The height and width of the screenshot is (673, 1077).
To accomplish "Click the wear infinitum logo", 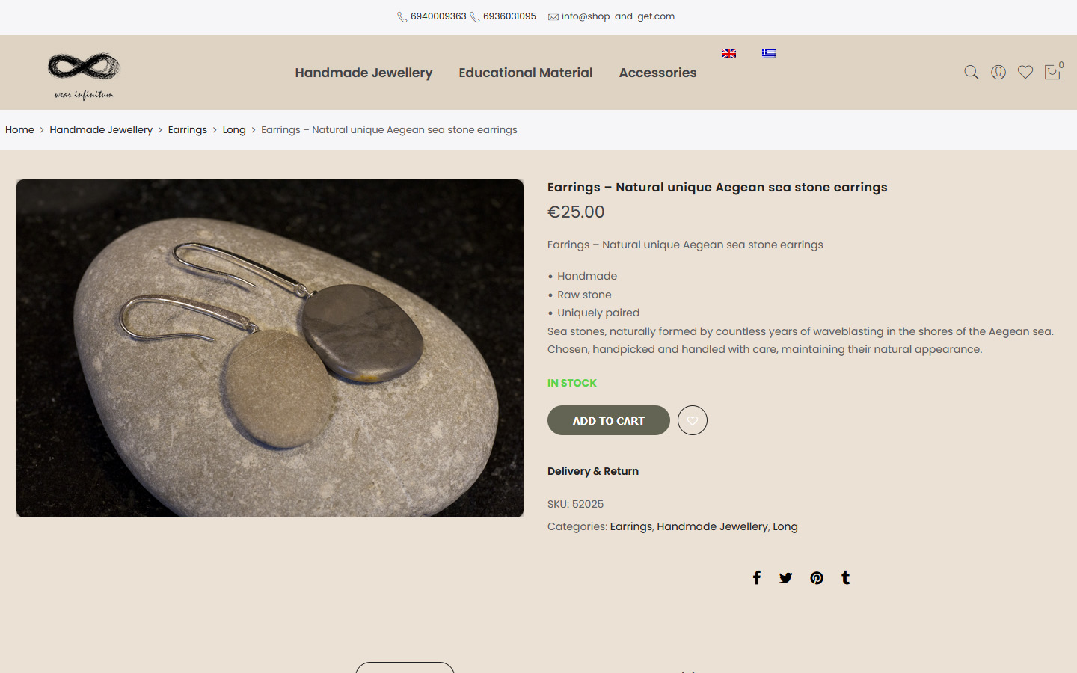I will [84, 75].
